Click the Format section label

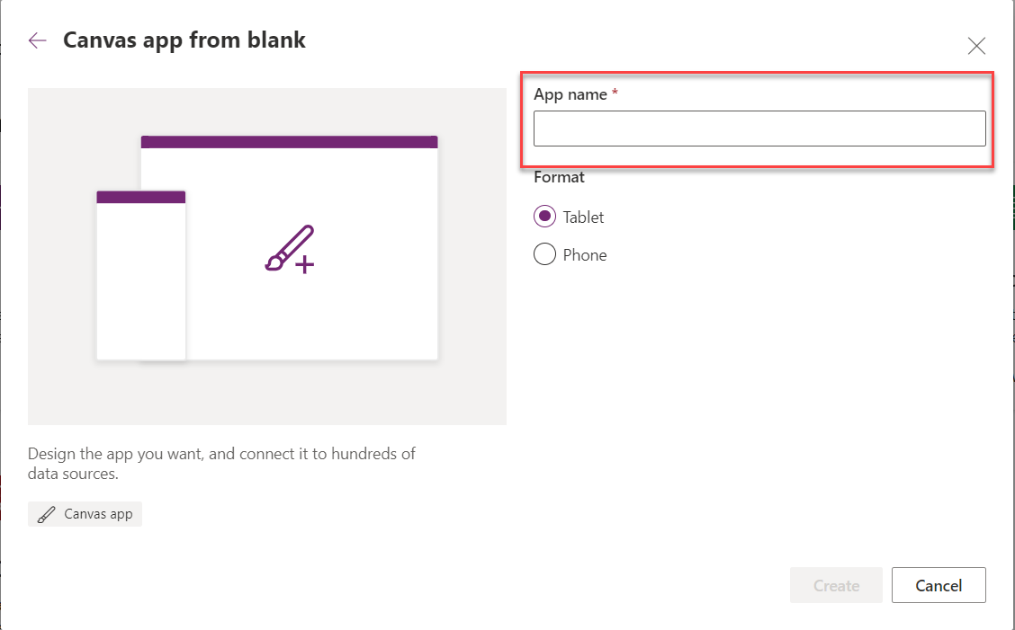(559, 177)
